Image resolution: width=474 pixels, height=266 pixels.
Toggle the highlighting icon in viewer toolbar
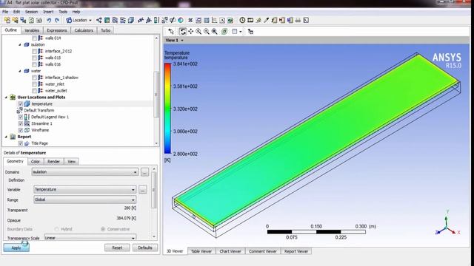[x=224, y=31]
